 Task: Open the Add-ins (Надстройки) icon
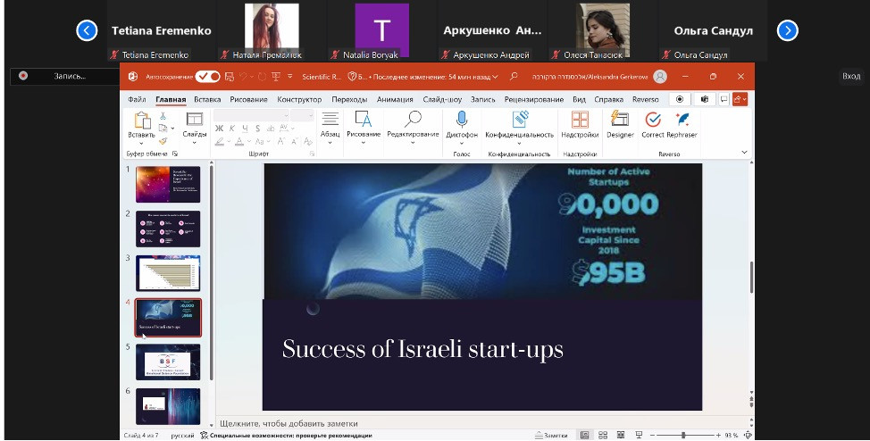click(580, 120)
